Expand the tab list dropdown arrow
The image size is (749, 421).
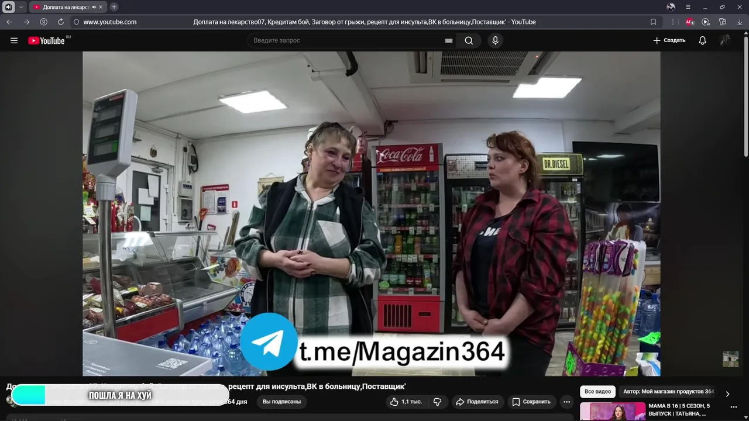(21, 7)
